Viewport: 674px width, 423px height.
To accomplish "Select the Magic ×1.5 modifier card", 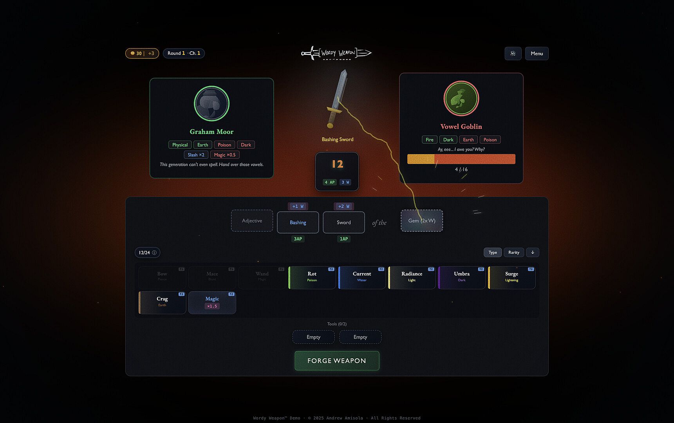I will (x=212, y=302).
